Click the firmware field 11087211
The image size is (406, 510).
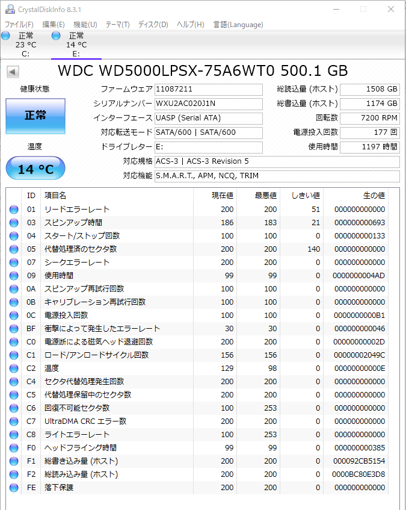pyautogui.click(x=209, y=90)
